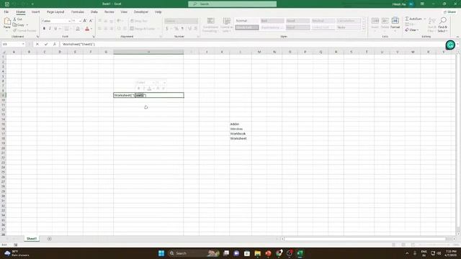Open the Help tab

click(158, 12)
